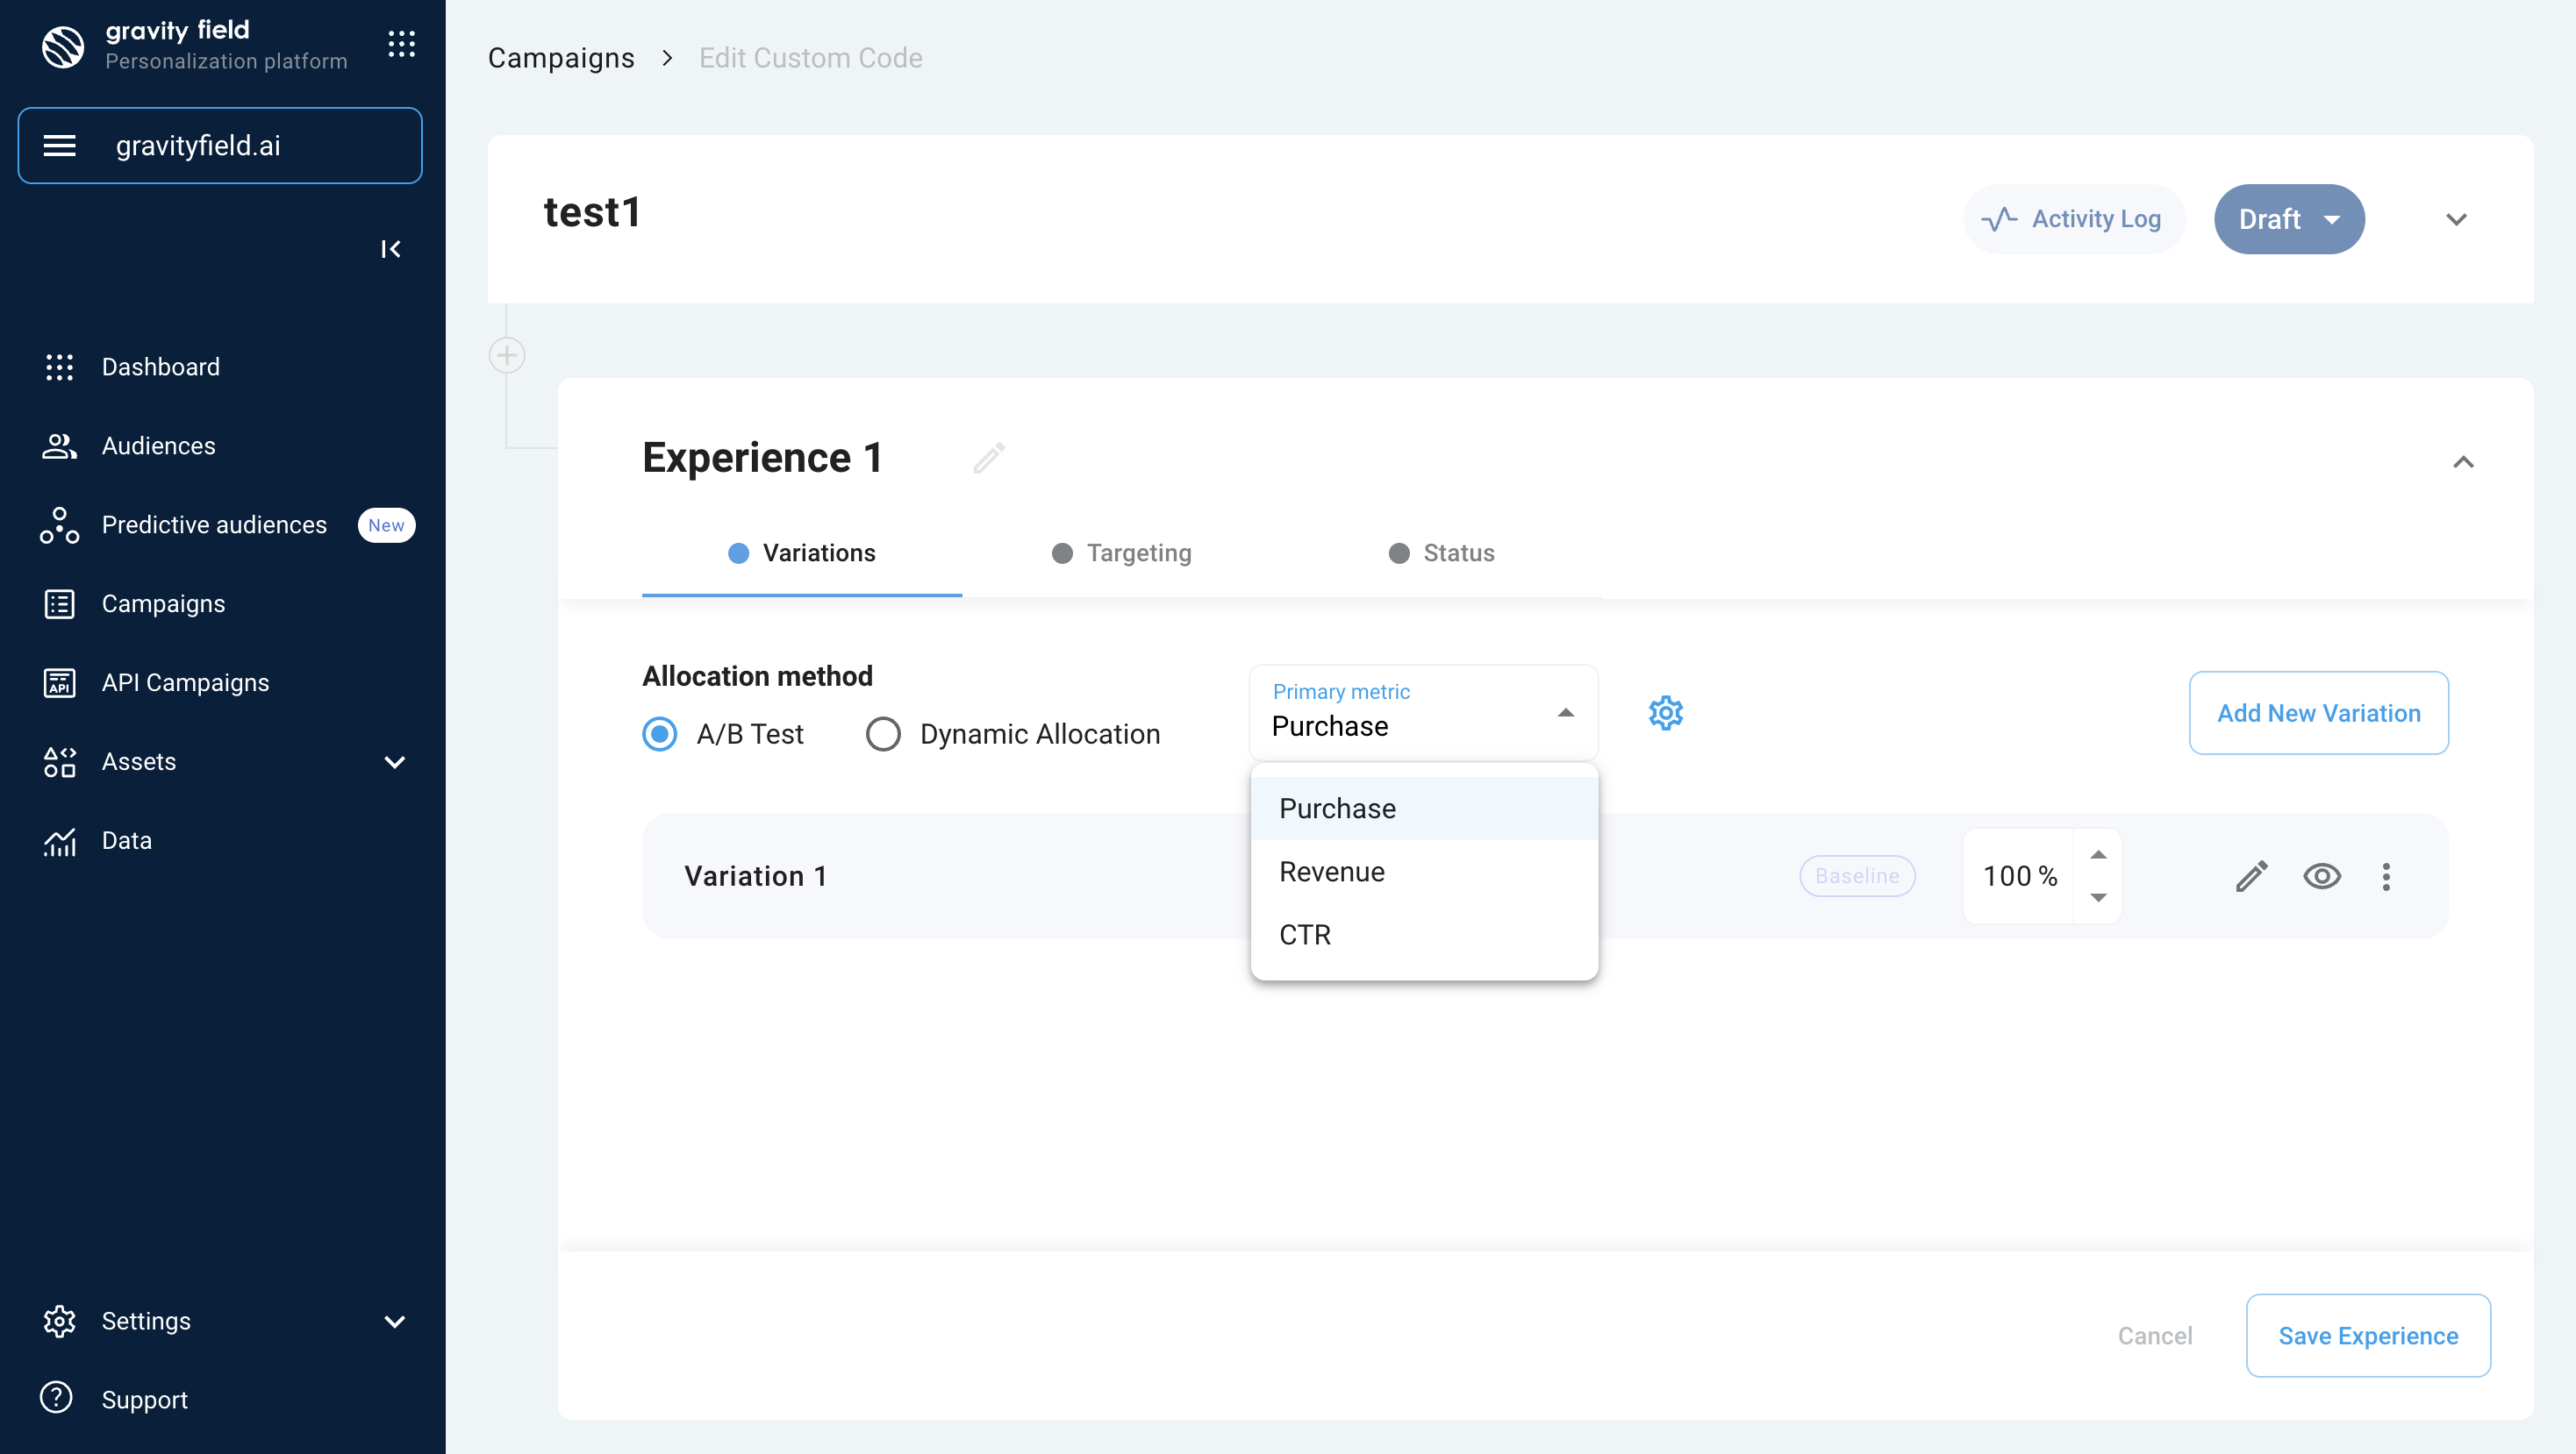Open the hamburger menu beside gravityfield.ai
Screen dimensions: 2576x1454
point(60,146)
